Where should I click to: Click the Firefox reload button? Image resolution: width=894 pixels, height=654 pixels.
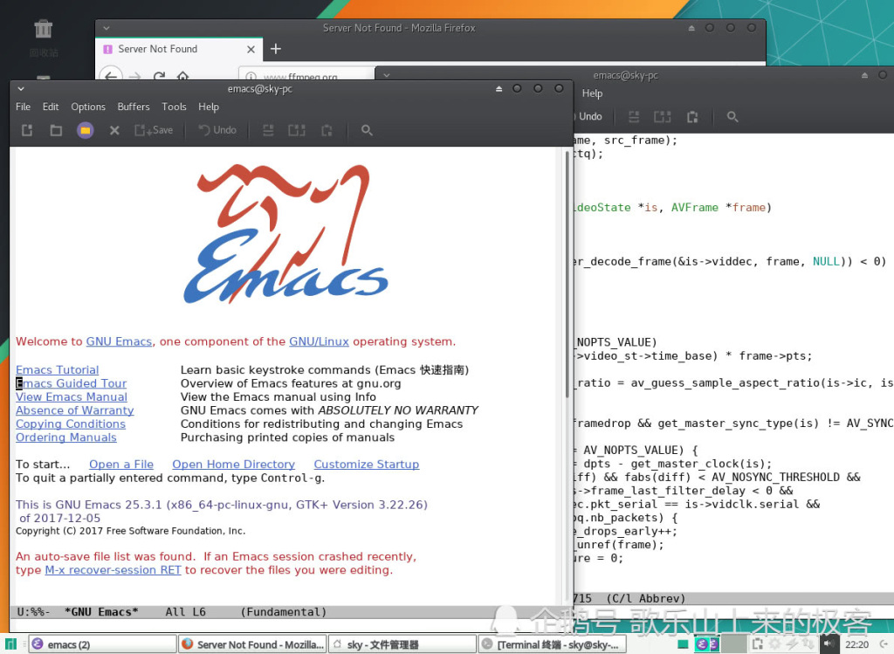pos(159,76)
